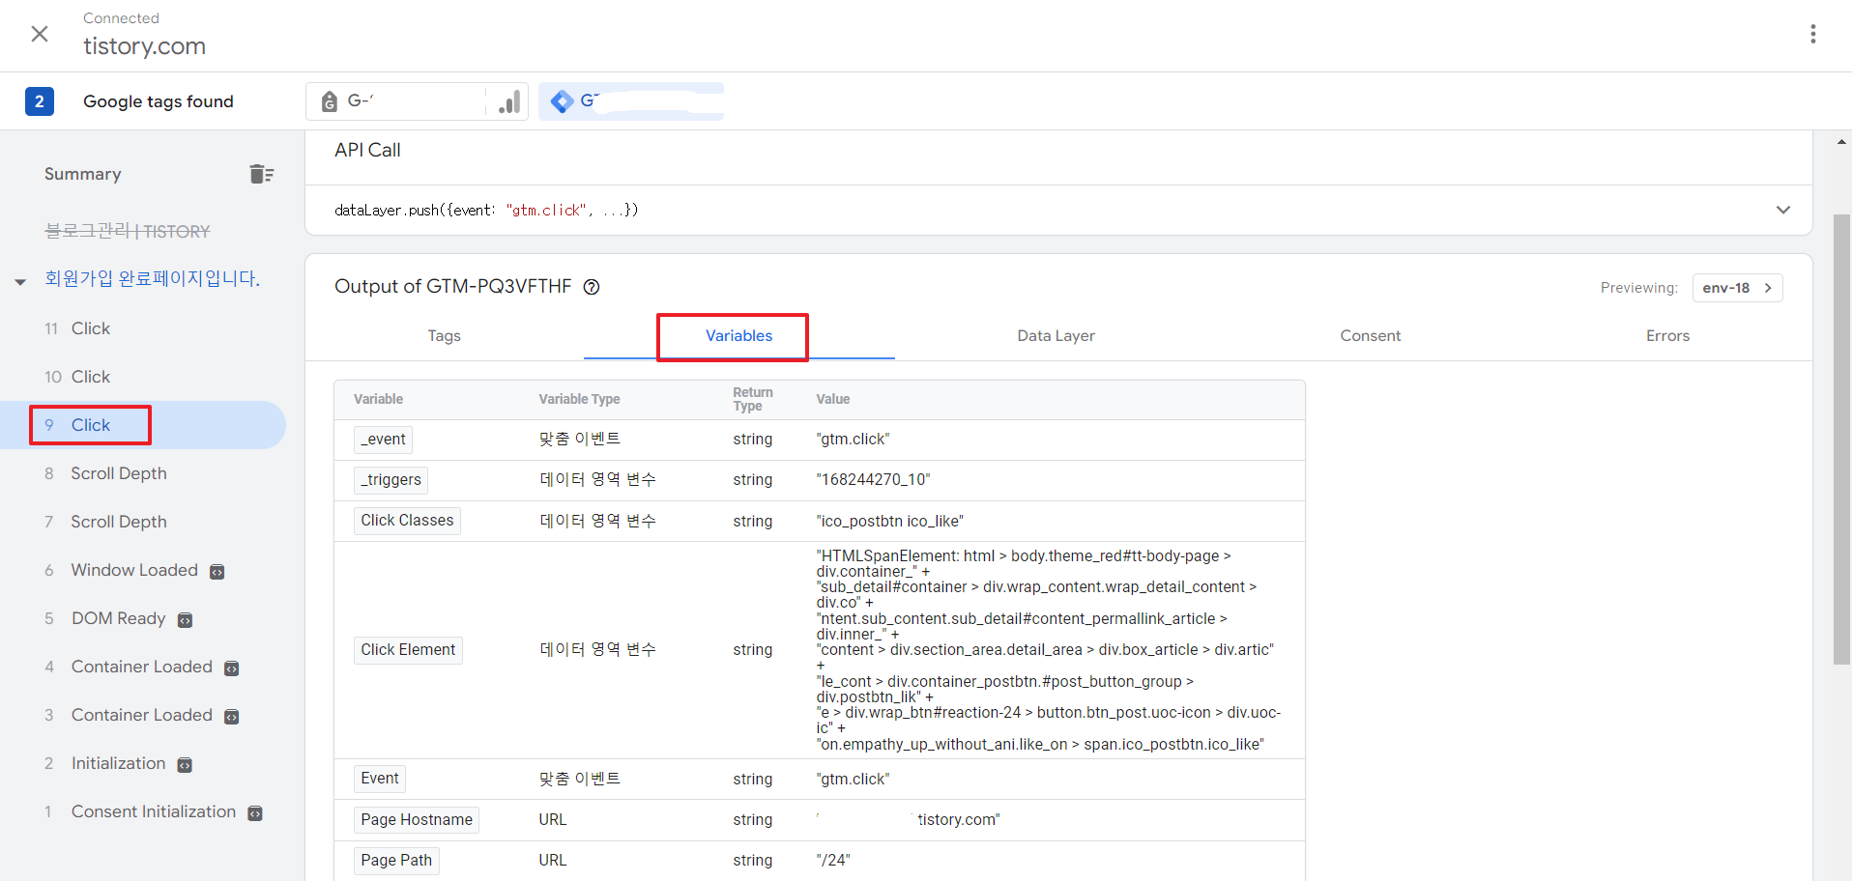Screen dimensions: 1852x881
Task: Click the Page Hostname variable chip
Action: coord(417,820)
